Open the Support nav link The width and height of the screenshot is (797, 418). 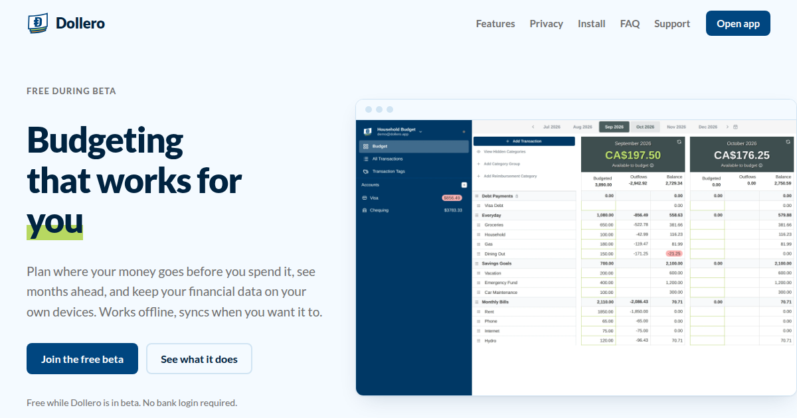click(672, 23)
